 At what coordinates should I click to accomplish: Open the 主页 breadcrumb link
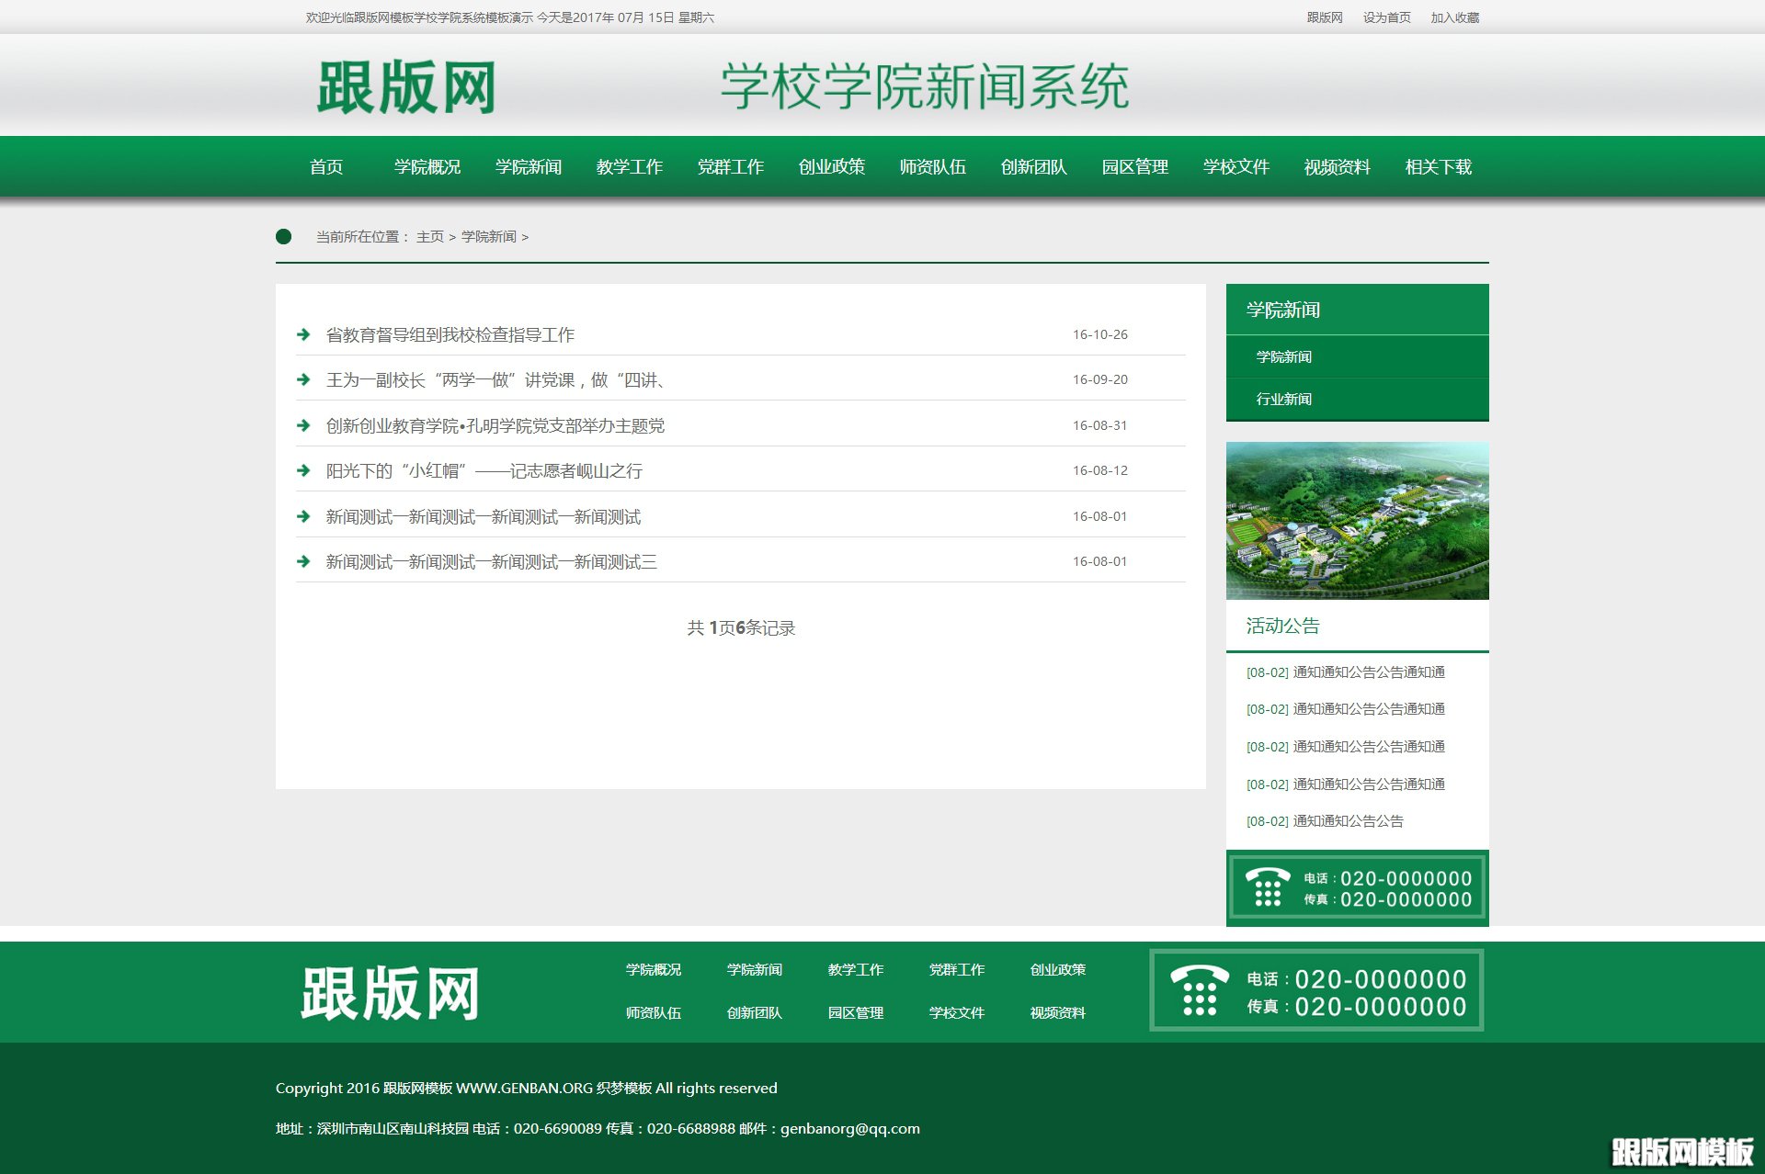428,236
